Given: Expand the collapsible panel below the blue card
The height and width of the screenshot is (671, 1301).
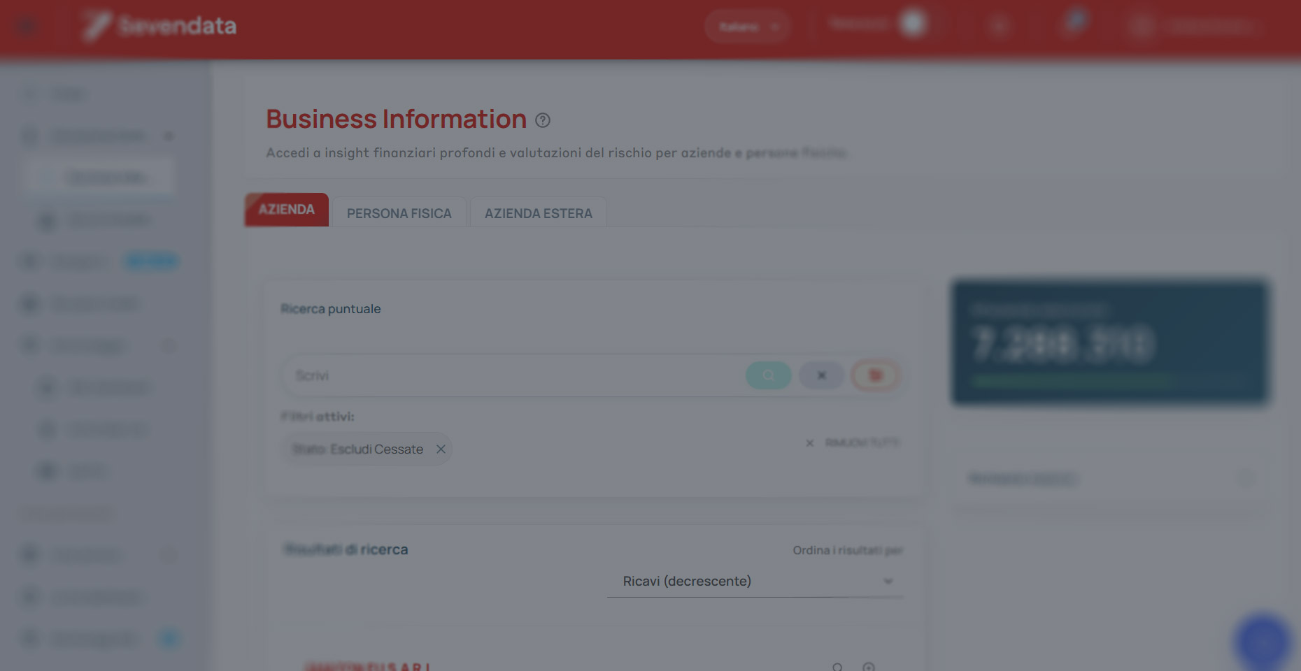Looking at the screenshot, I should click(1109, 479).
